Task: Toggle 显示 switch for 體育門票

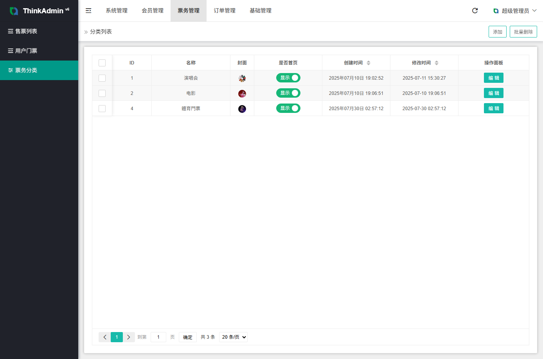Action: (x=288, y=108)
